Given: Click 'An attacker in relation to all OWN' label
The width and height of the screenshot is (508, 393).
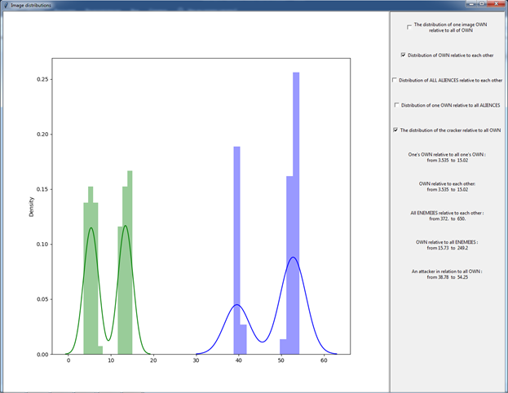Looking at the screenshot, I should pos(445,272).
